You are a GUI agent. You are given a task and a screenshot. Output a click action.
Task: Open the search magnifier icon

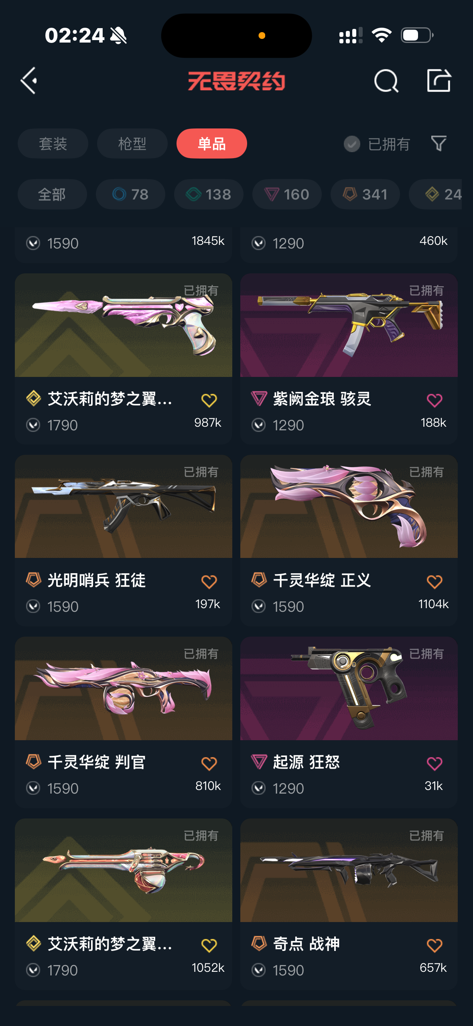(386, 81)
